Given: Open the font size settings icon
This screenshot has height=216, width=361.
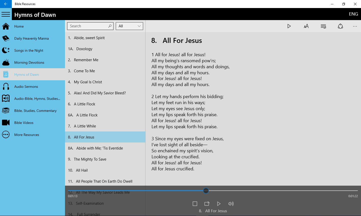Looking at the screenshot, I should pos(306,26).
